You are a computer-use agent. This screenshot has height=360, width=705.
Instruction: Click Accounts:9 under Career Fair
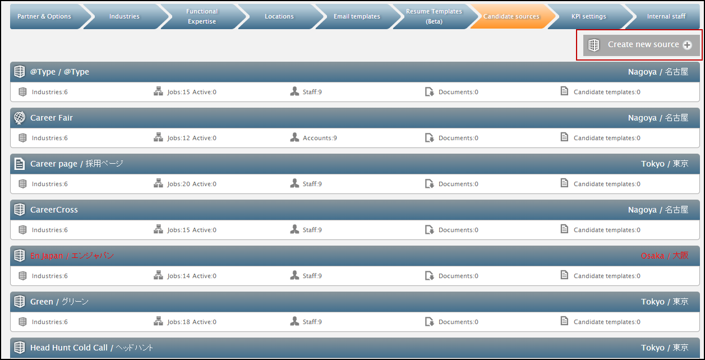pyautogui.click(x=320, y=138)
